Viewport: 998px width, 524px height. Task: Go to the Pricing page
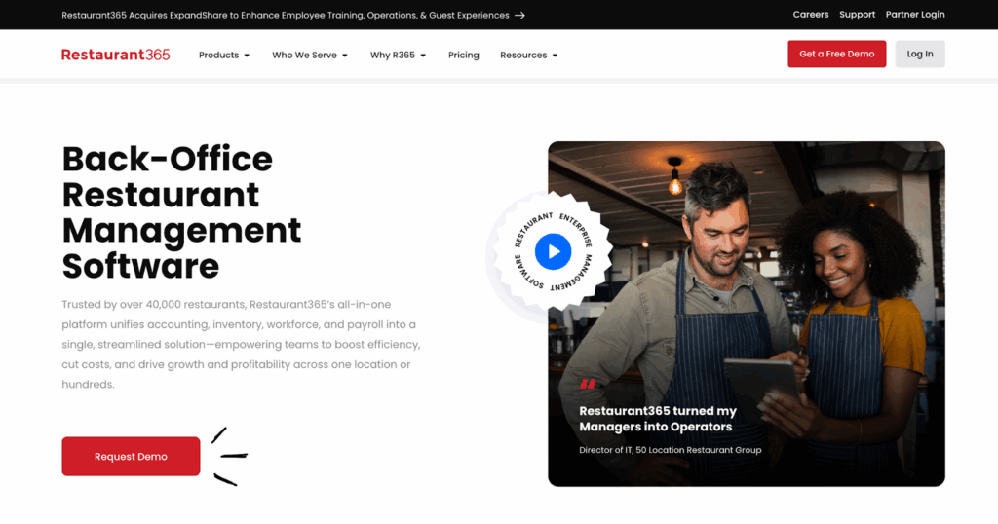click(x=463, y=56)
